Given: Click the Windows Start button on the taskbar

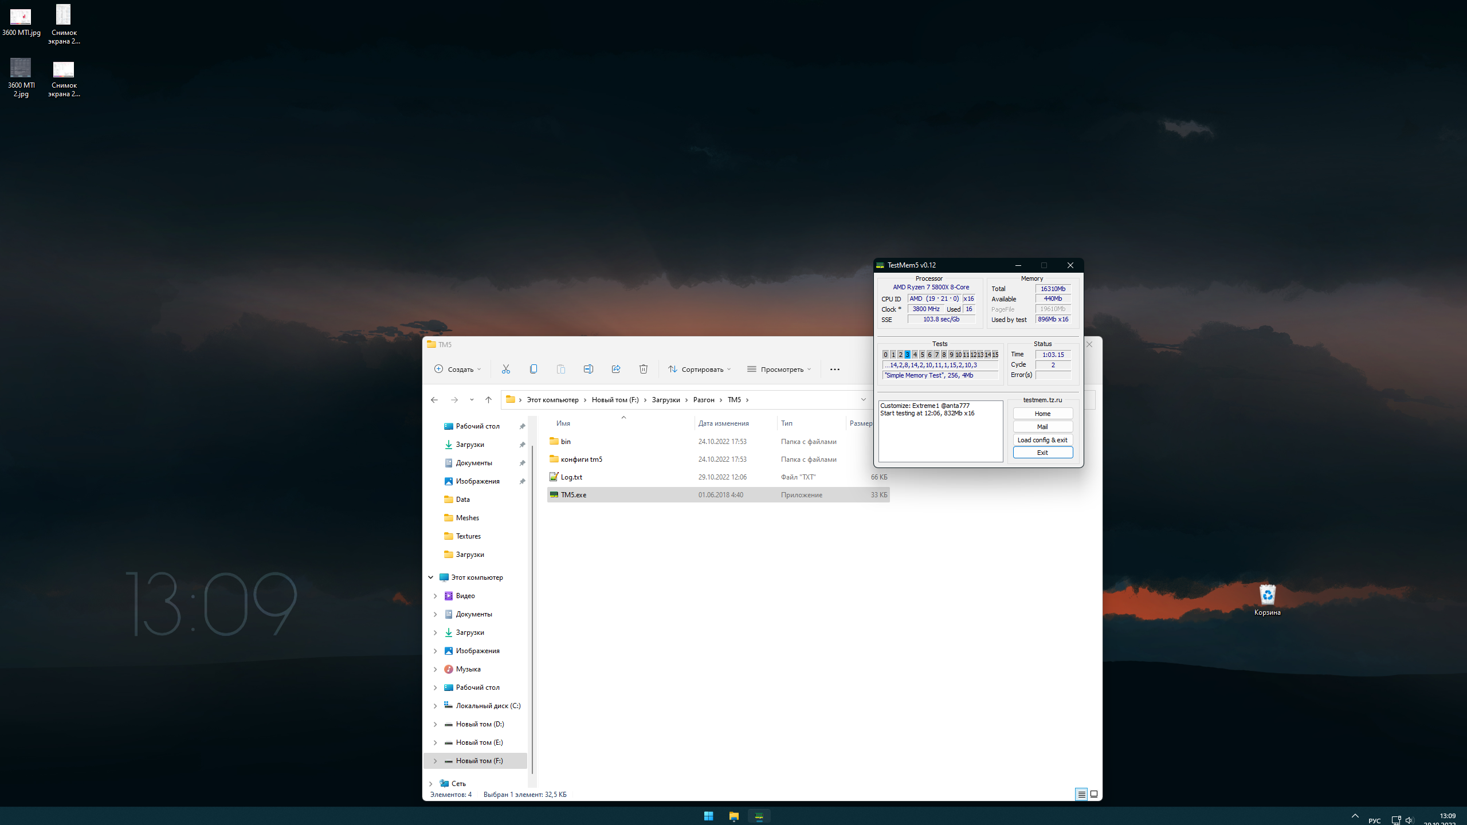Looking at the screenshot, I should pos(708,816).
